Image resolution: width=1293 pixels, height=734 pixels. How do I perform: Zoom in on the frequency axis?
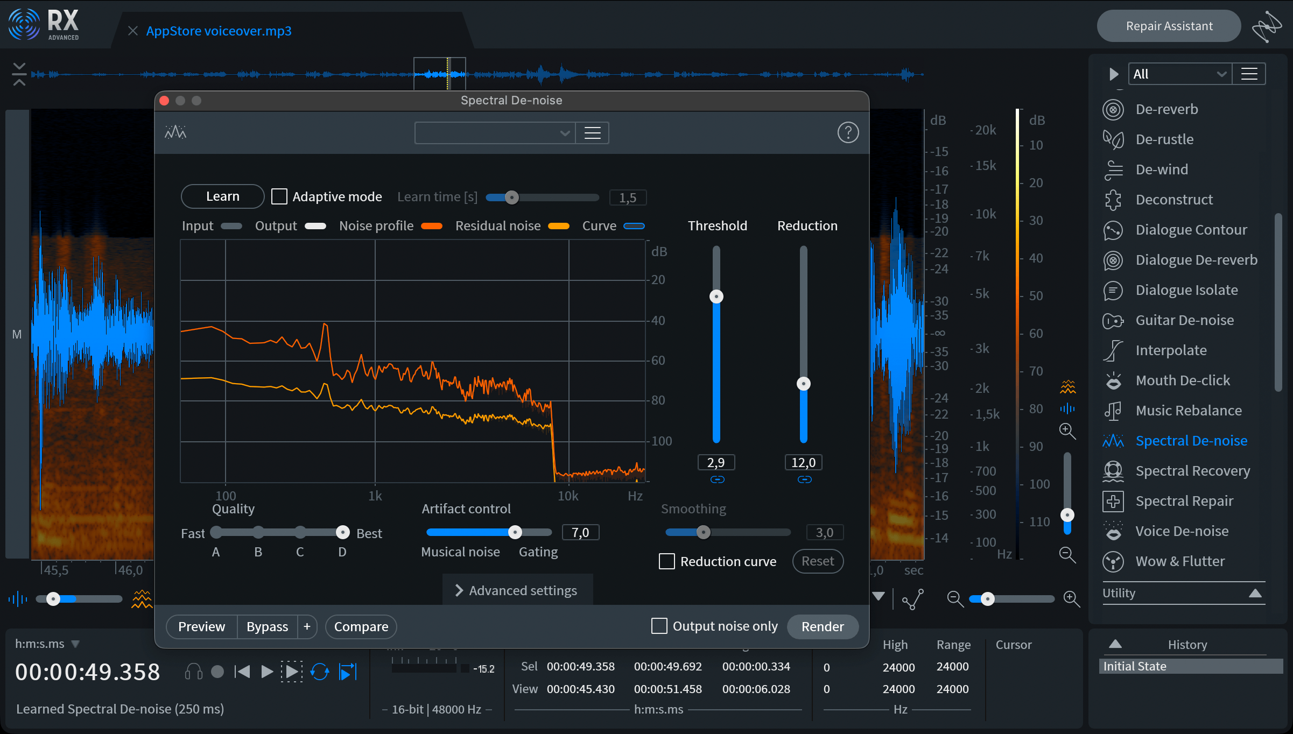tap(1067, 430)
